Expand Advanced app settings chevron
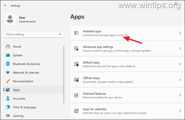The image size is (185, 120). [180, 49]
